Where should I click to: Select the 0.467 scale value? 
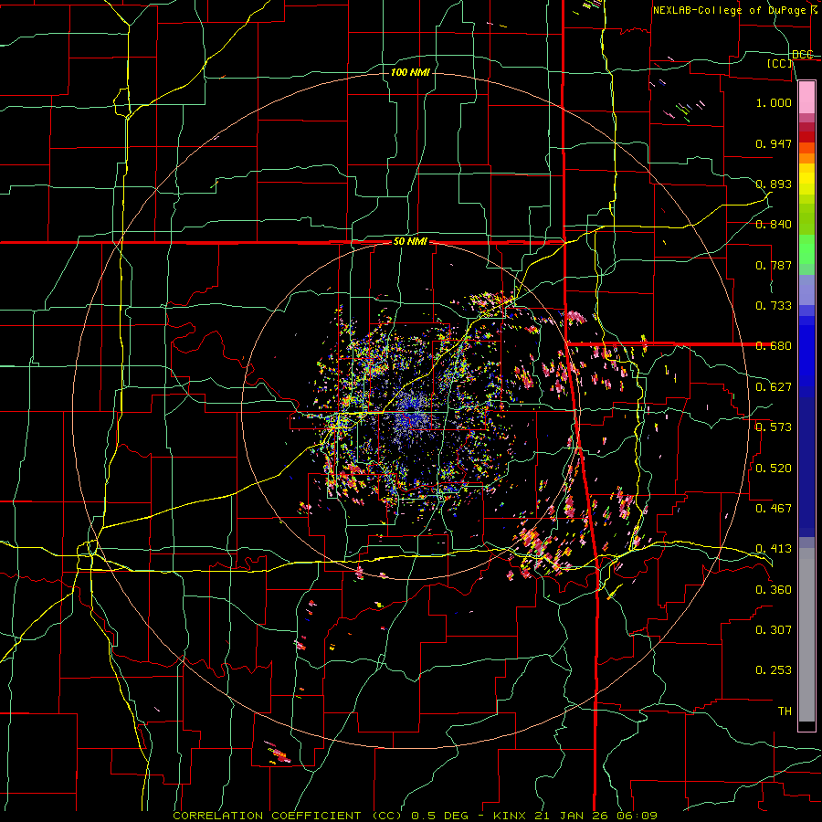pyautogui.click(x=774, y=509)
